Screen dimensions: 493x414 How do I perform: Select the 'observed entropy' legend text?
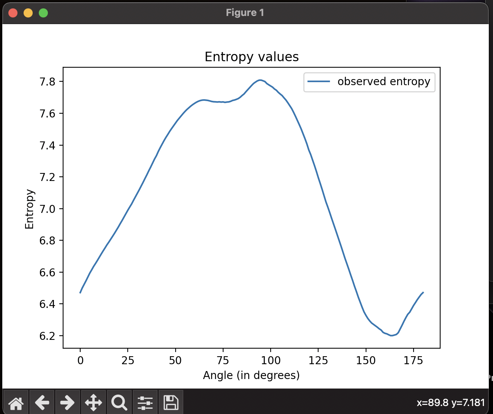[x=384, y=82]
